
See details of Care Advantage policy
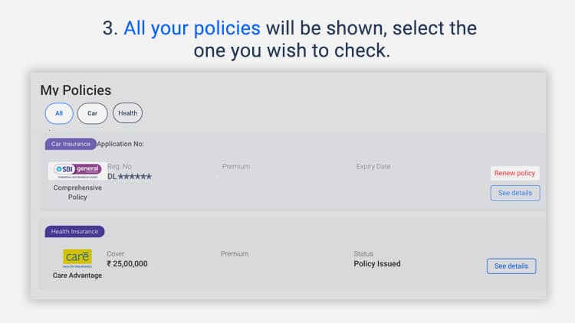pos(511,266)
